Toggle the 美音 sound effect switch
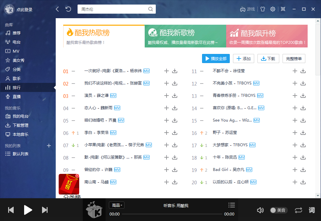Screen dimensions: 321x221 (279, 210)
